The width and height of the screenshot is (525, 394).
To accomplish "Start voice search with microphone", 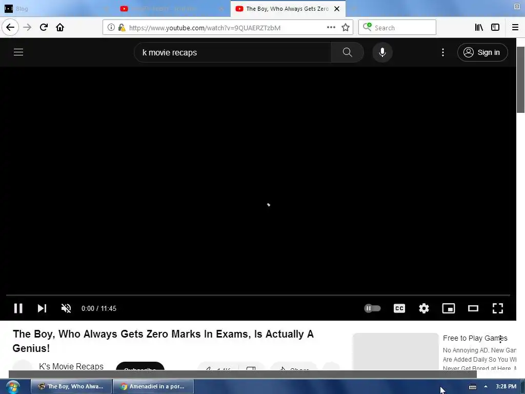I will click(x=382, y=52).
